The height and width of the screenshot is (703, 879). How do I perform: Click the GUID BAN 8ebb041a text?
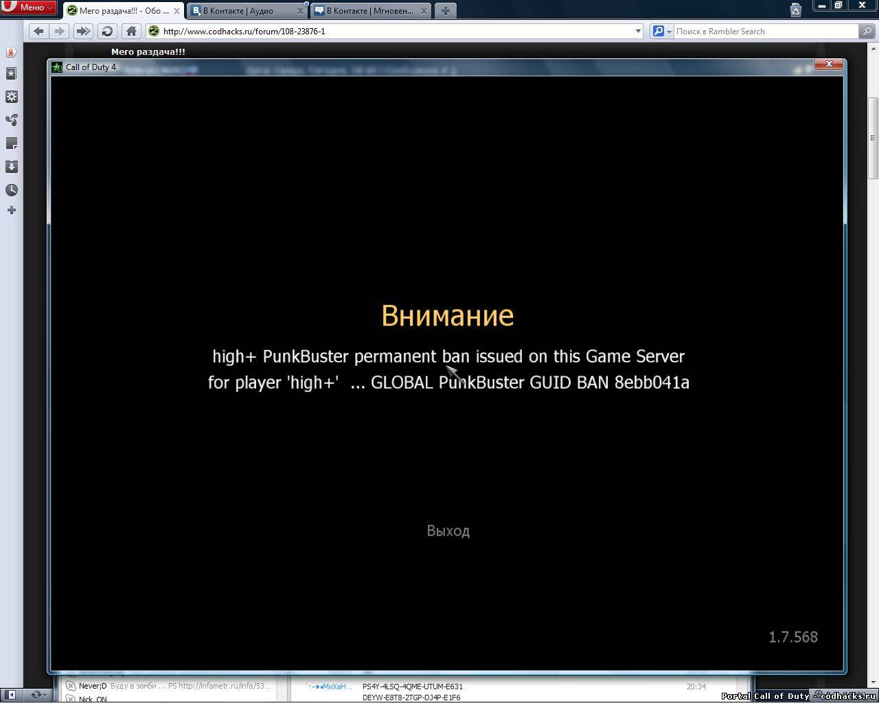pyautogui.click(x=610, y=382)
